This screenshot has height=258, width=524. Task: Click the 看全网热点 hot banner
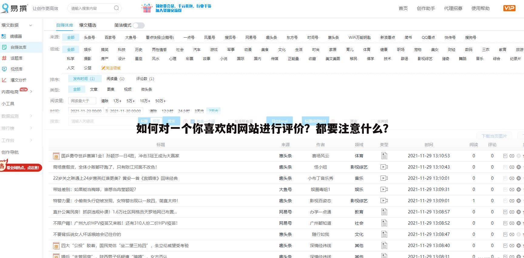[21, 167]
